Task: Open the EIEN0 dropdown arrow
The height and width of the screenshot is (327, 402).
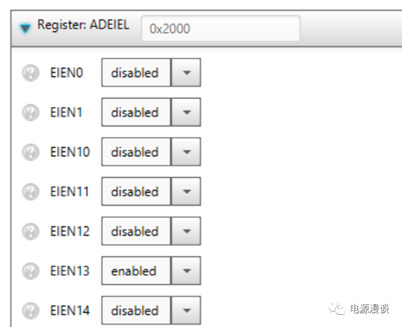Action: [186, 73]
